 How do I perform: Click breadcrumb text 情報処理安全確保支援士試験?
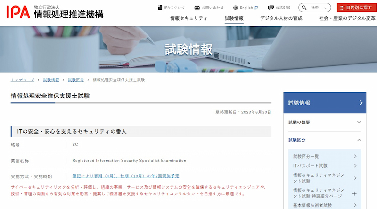(119, 80)
